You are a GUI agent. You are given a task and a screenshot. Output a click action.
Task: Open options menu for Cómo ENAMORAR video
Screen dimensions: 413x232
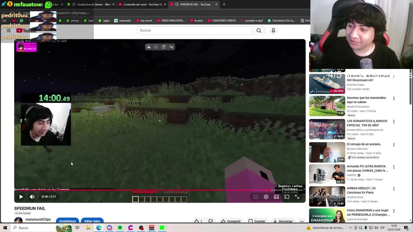click(394, 211)
